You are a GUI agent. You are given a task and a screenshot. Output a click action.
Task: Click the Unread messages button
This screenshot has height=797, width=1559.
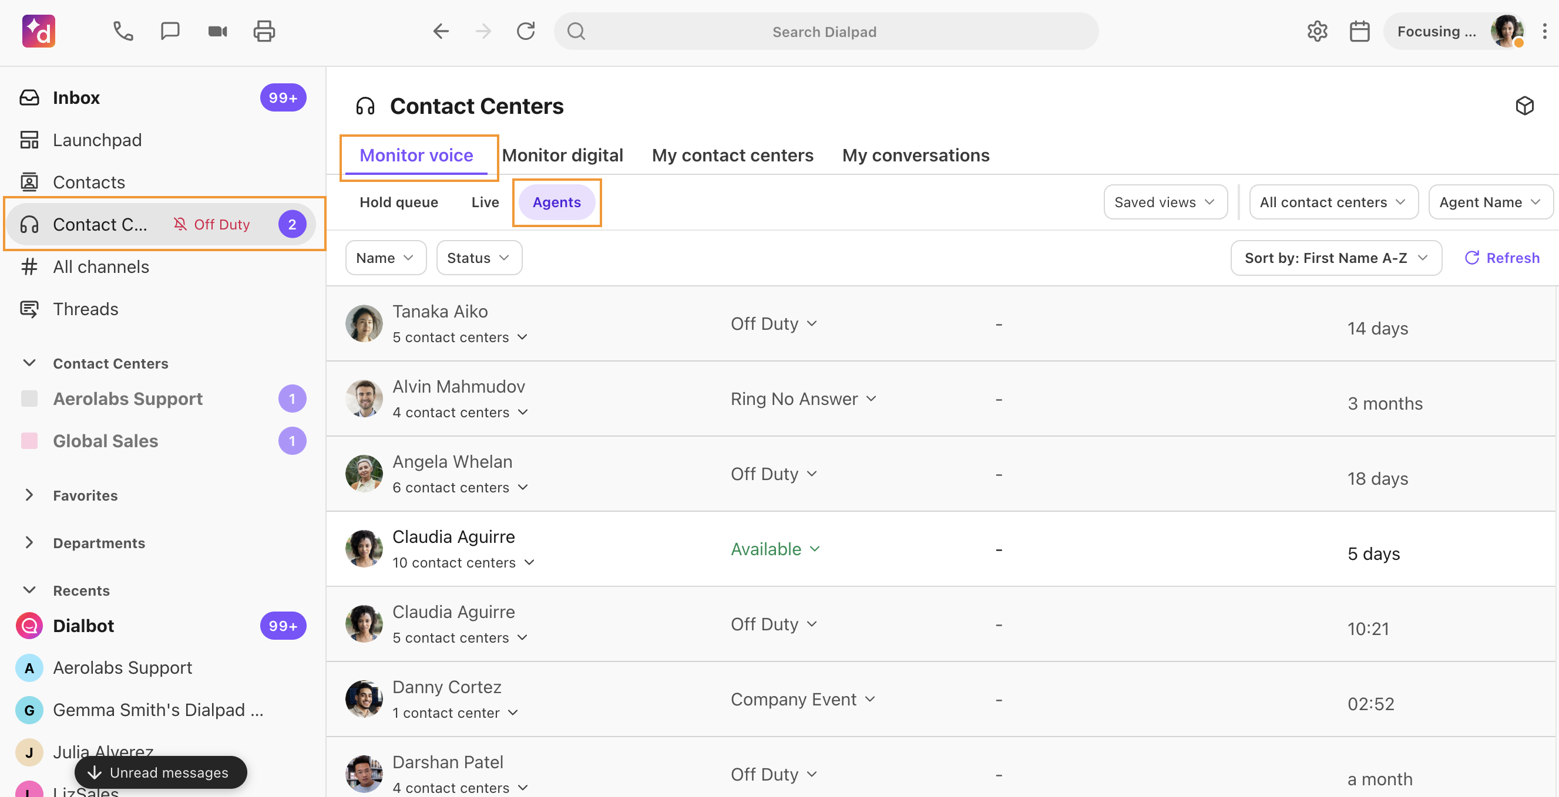pos(161,772)
